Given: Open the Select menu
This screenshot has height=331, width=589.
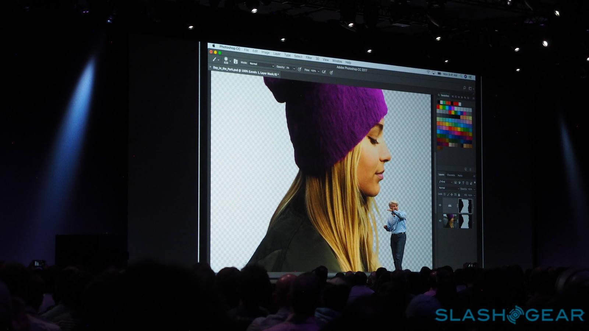Looking at the screenshot, I should coord(298,56).
